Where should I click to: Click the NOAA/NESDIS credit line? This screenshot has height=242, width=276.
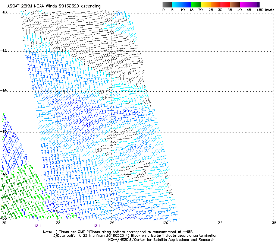click(x=161, y=240)
